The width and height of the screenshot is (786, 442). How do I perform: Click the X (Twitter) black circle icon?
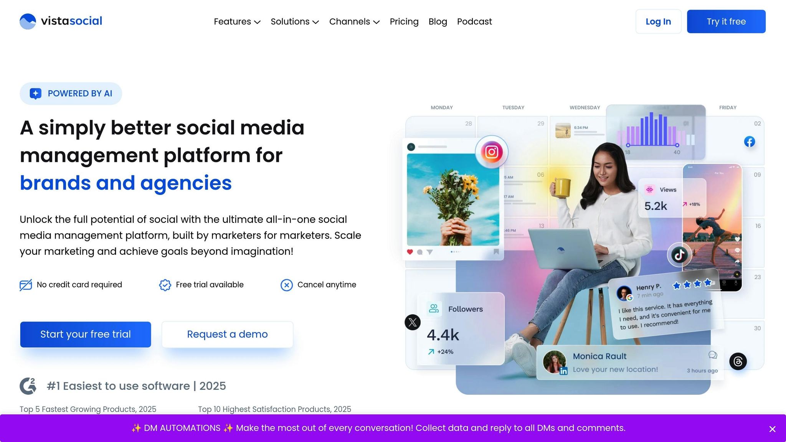click(x=413, y=322)
